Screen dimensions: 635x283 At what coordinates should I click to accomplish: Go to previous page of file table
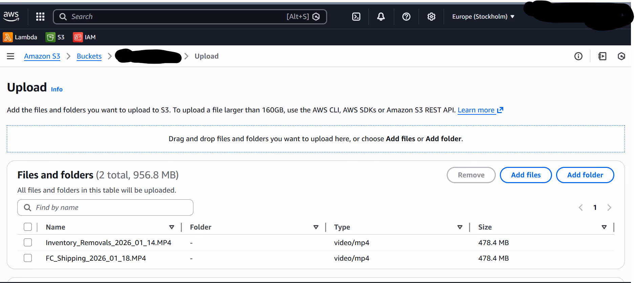[x=581, y=208]
